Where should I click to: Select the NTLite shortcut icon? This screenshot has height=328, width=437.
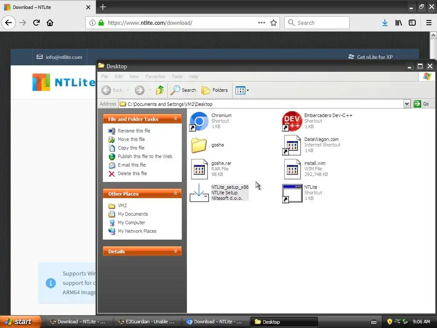292,193
